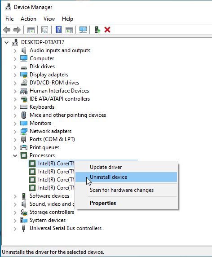The width and height of the screenshot is (212, 257).
Task: Collapse the DESKTOP-0T8AT17 root node
Action: coord(7,42)
